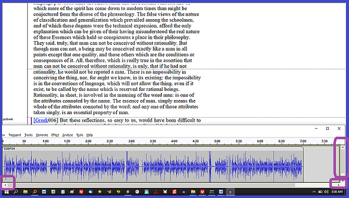Screen dimensions: 349x198
Task: Show hidden system tray icons
Action: point(314,191)
